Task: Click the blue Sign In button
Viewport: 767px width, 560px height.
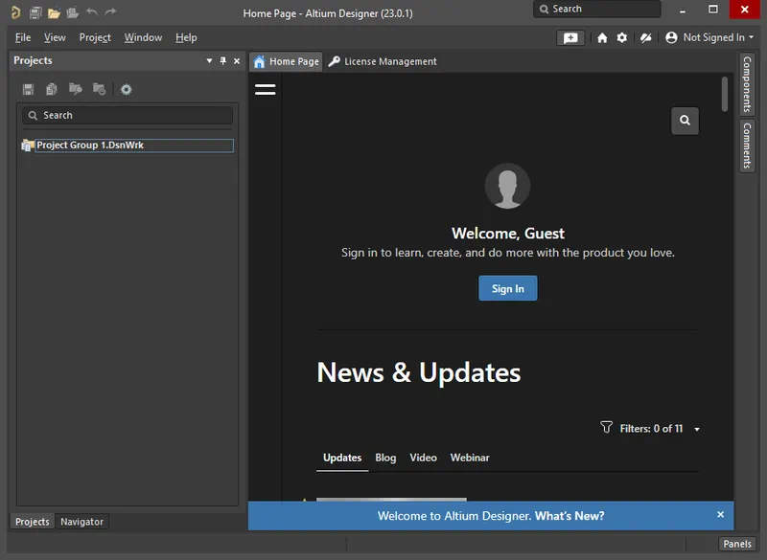Action: click(x=508, y=288)
